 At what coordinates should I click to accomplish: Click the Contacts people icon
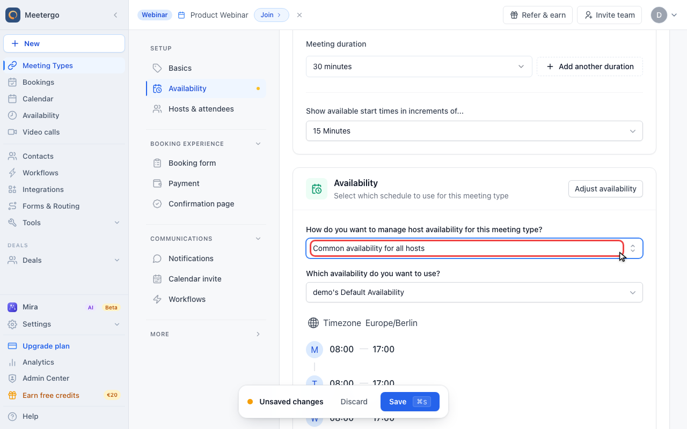point(12,156)
